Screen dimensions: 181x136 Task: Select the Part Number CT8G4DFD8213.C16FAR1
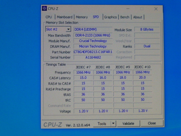93,52
